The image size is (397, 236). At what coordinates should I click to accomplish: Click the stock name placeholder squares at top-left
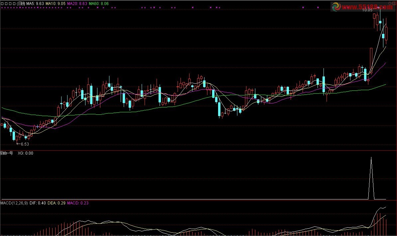point(8,3)
